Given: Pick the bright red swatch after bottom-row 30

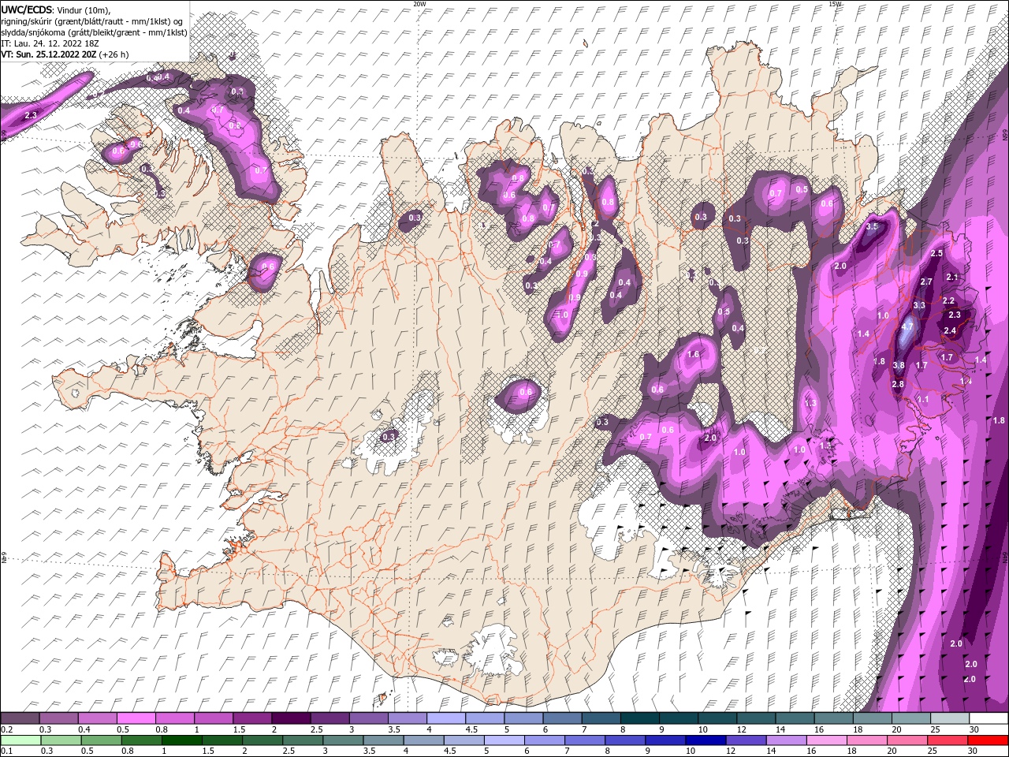Looking at the screenshot, I should tap(987, 740).
